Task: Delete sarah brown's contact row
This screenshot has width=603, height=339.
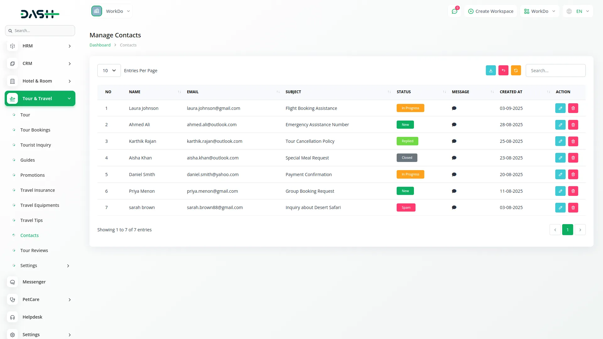Action: [573, 207]
